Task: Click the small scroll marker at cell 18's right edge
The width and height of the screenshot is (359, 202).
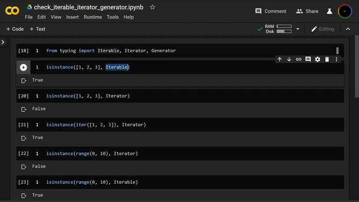Action: tap(337, 50)
